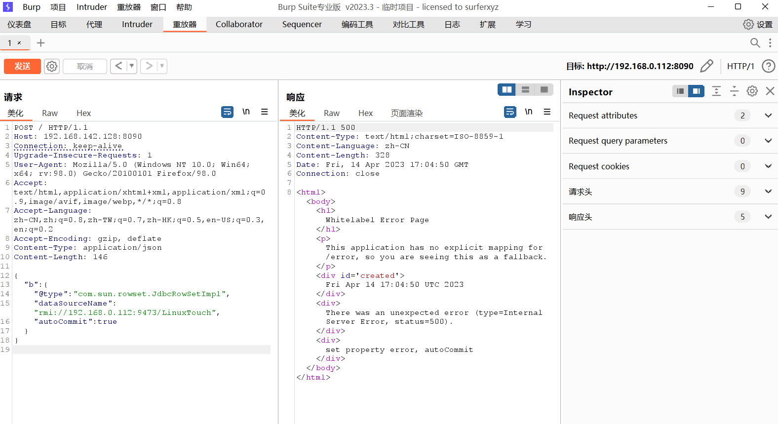Click the search magnifier icon
Image resolution: width=778 pixels, height=424 pixels.
click(x=755, y=43)
